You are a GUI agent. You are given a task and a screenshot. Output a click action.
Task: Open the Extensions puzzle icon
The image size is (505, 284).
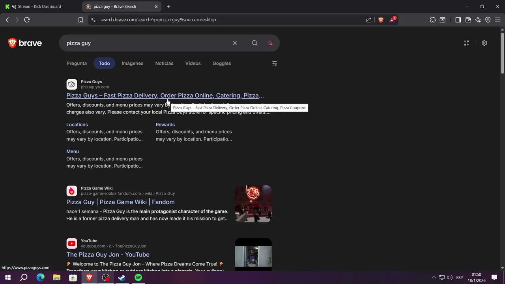[433, 20]
